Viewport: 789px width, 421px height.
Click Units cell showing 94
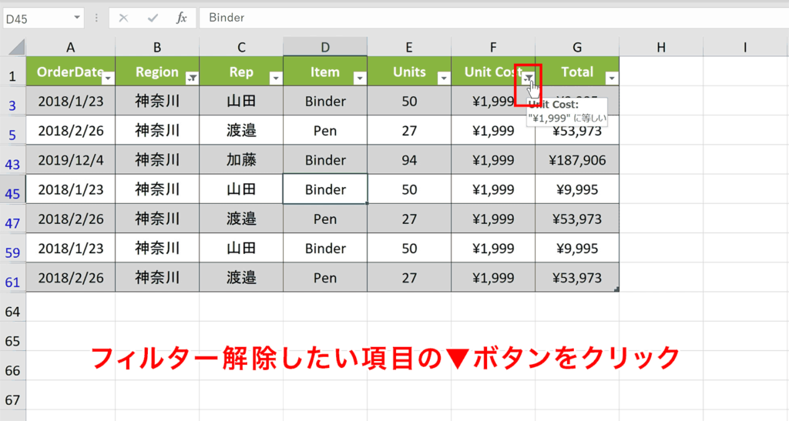[x=409, y=160]
